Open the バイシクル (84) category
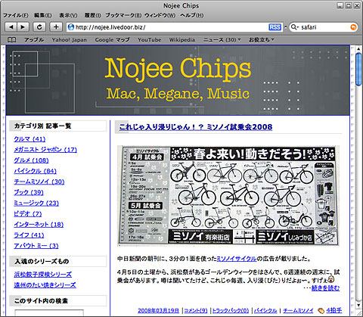363x317 pixels. [x=35, y=171]
